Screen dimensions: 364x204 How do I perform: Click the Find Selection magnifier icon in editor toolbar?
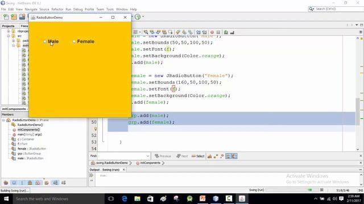point(146,32)
